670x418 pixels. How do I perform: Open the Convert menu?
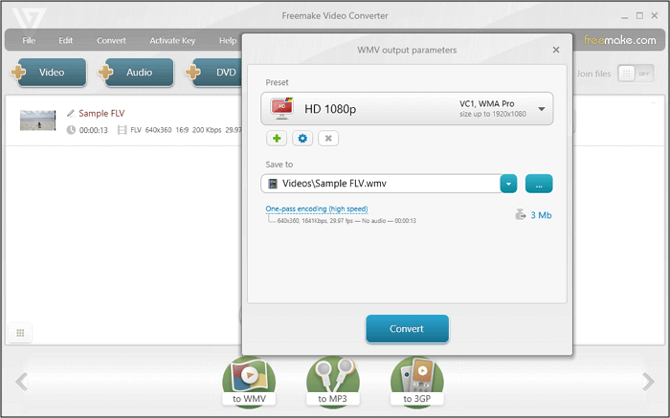111,40
